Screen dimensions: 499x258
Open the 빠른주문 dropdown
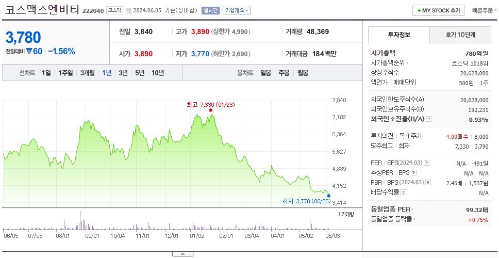(485, 10)
